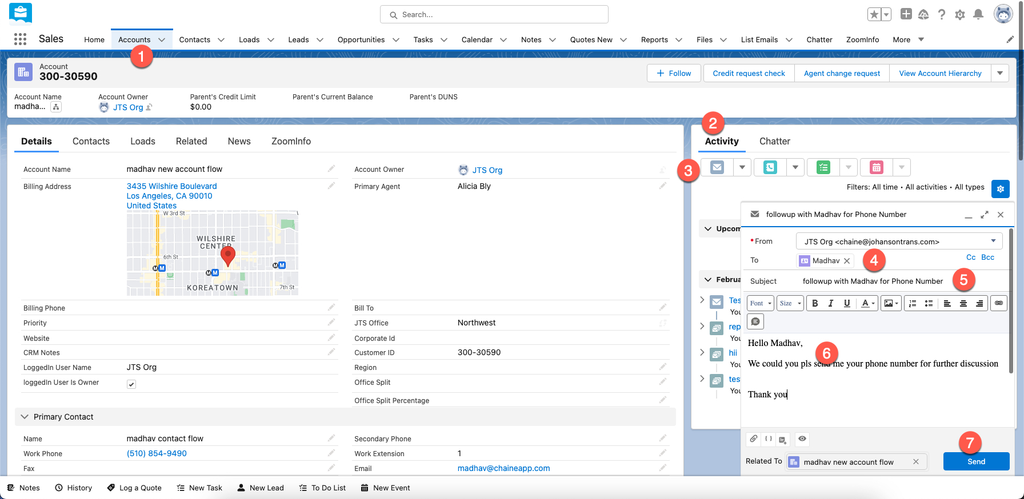Click Agent change request button

(842, 73)
